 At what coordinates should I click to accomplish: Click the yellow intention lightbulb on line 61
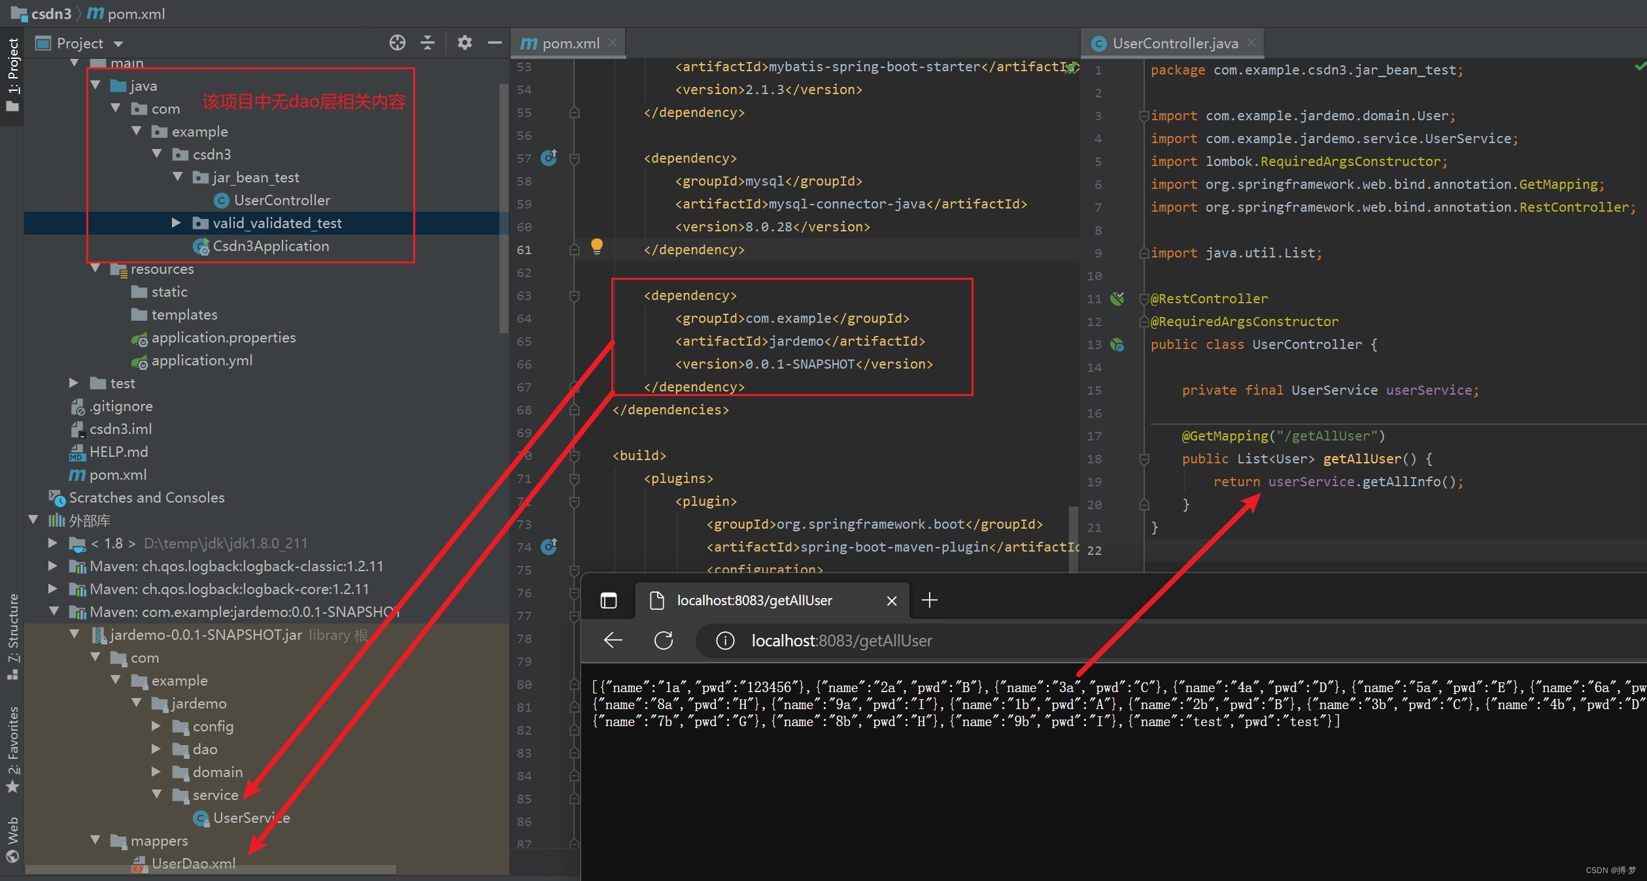point(596,246)
